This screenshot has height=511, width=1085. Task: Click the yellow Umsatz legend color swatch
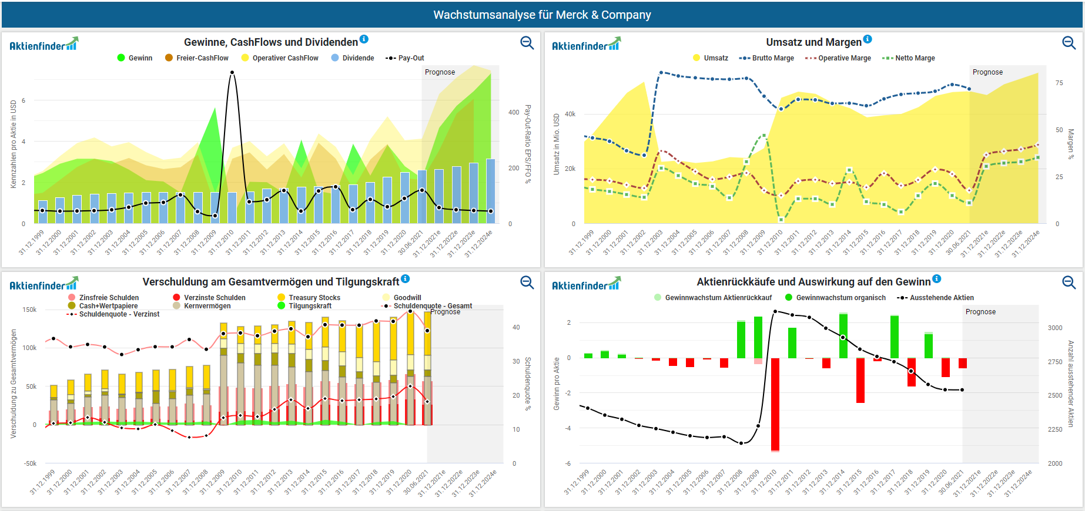[x=696, y=58]
